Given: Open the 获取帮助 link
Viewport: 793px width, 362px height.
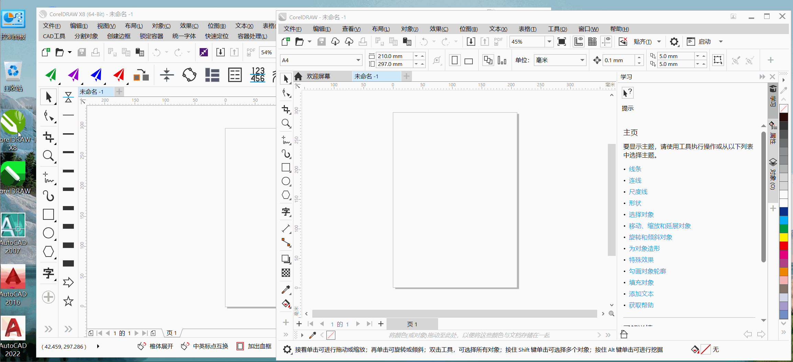Looking at the screenshot, I should click(641, 305).
